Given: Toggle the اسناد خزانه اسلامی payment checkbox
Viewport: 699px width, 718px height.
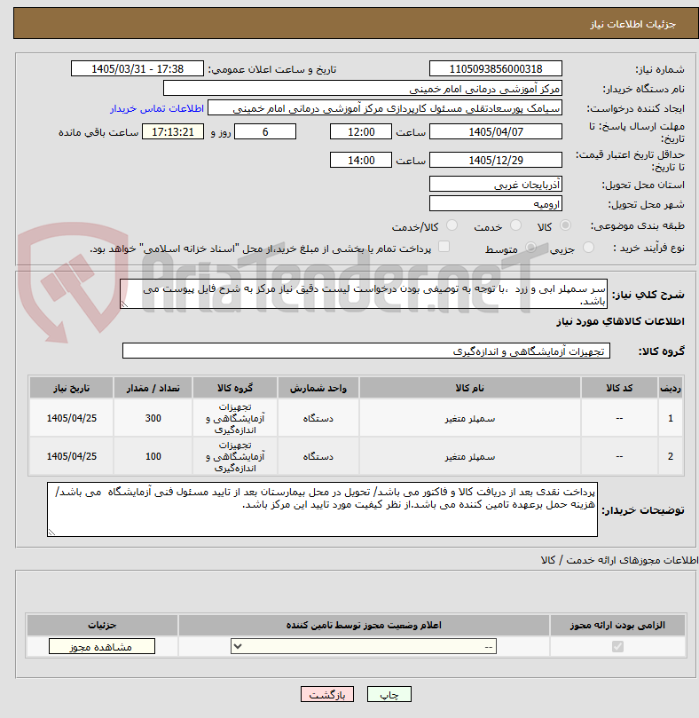Looking at the screenshot, I should 444,247.
